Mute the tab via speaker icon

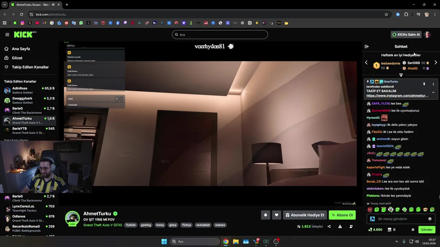click(53, 5)
